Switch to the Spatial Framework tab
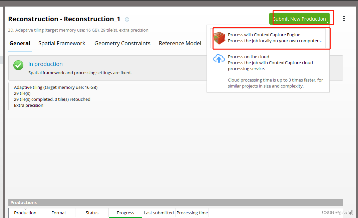This screenshot has height=218, width=358. click(x=62, y=43)
